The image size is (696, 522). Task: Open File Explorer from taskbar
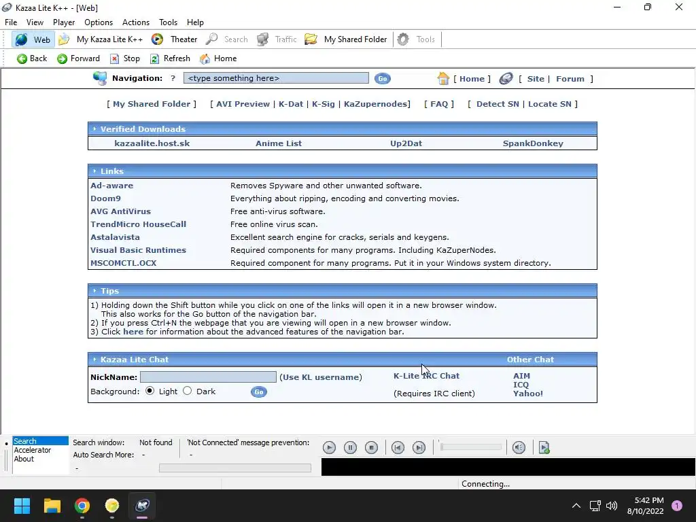click(x=52, y=506)
